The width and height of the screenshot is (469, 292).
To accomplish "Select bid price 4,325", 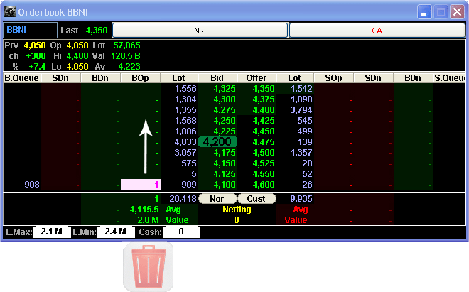I will pyautogui.click(x=225, y=89).
